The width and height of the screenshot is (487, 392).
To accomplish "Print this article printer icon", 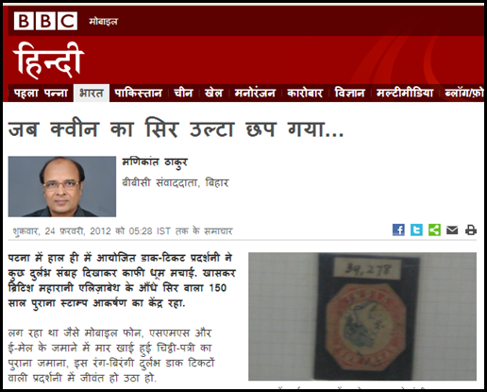I will [x=471, y=230].
